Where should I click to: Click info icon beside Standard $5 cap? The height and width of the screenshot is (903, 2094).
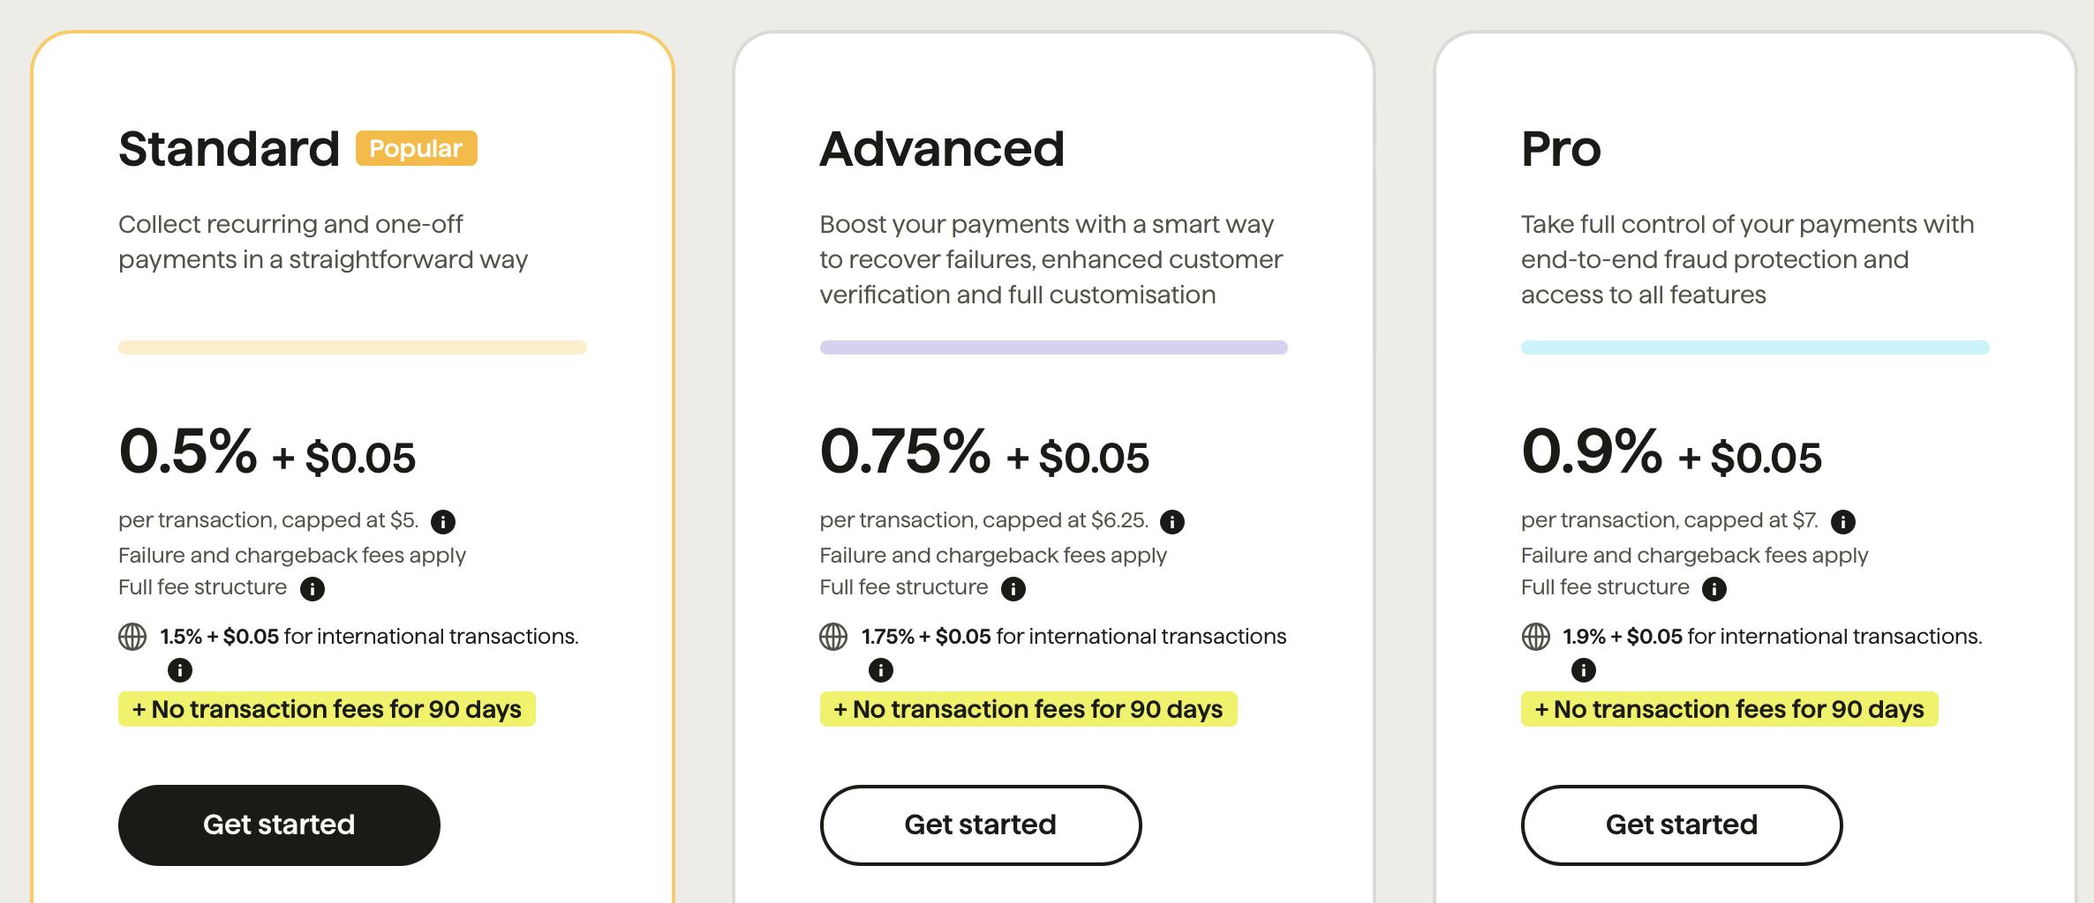click(442, 522)
